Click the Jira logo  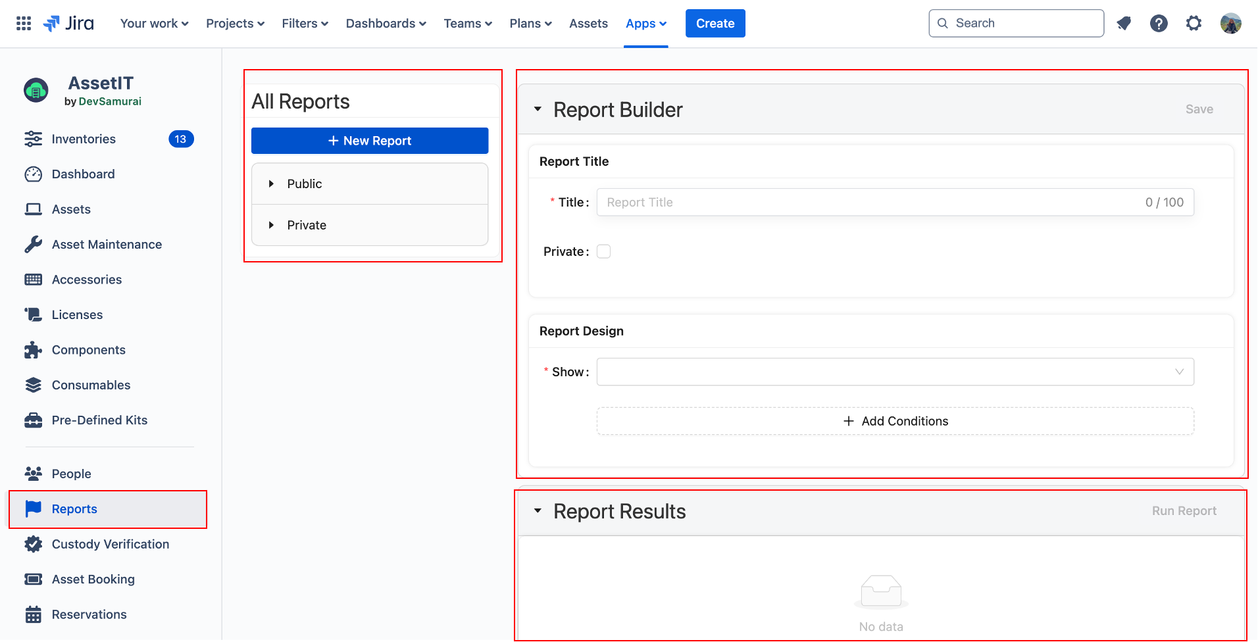point(68,24)
